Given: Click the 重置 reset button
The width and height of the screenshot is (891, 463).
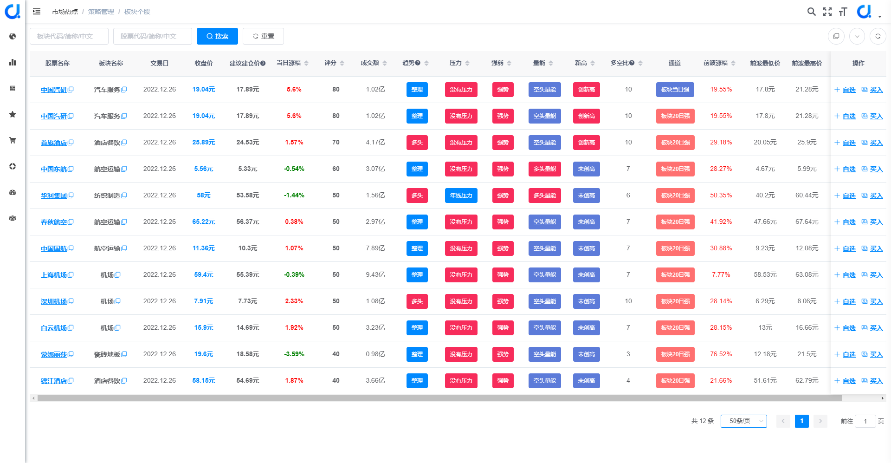Looking at the screenshot, I should tap(263, 36).
